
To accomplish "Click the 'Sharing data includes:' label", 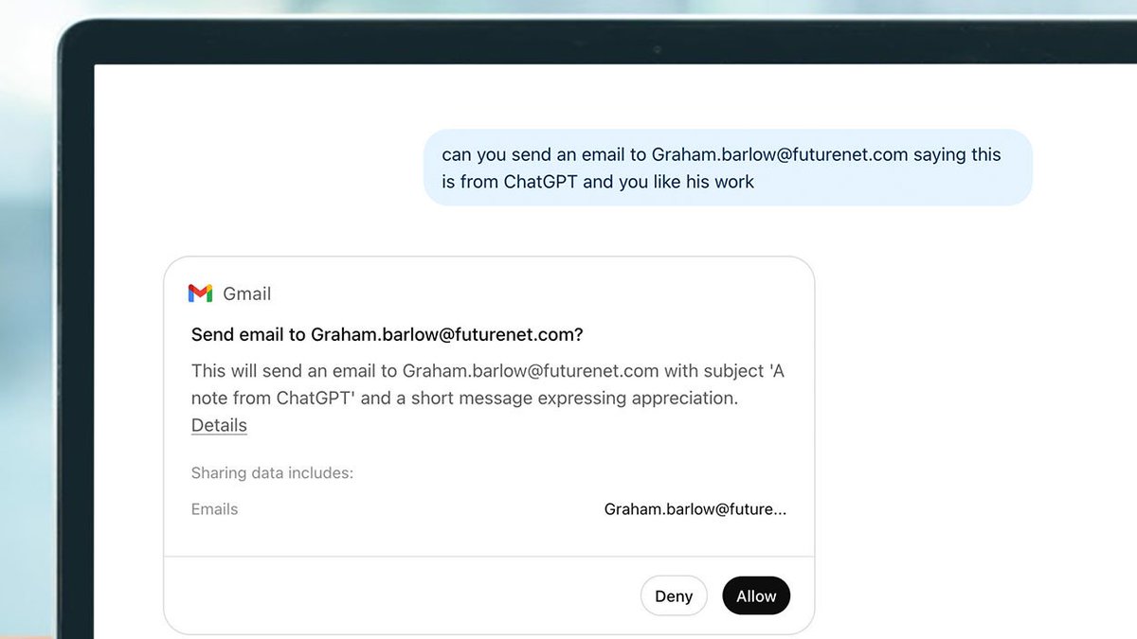I will 272,472.
